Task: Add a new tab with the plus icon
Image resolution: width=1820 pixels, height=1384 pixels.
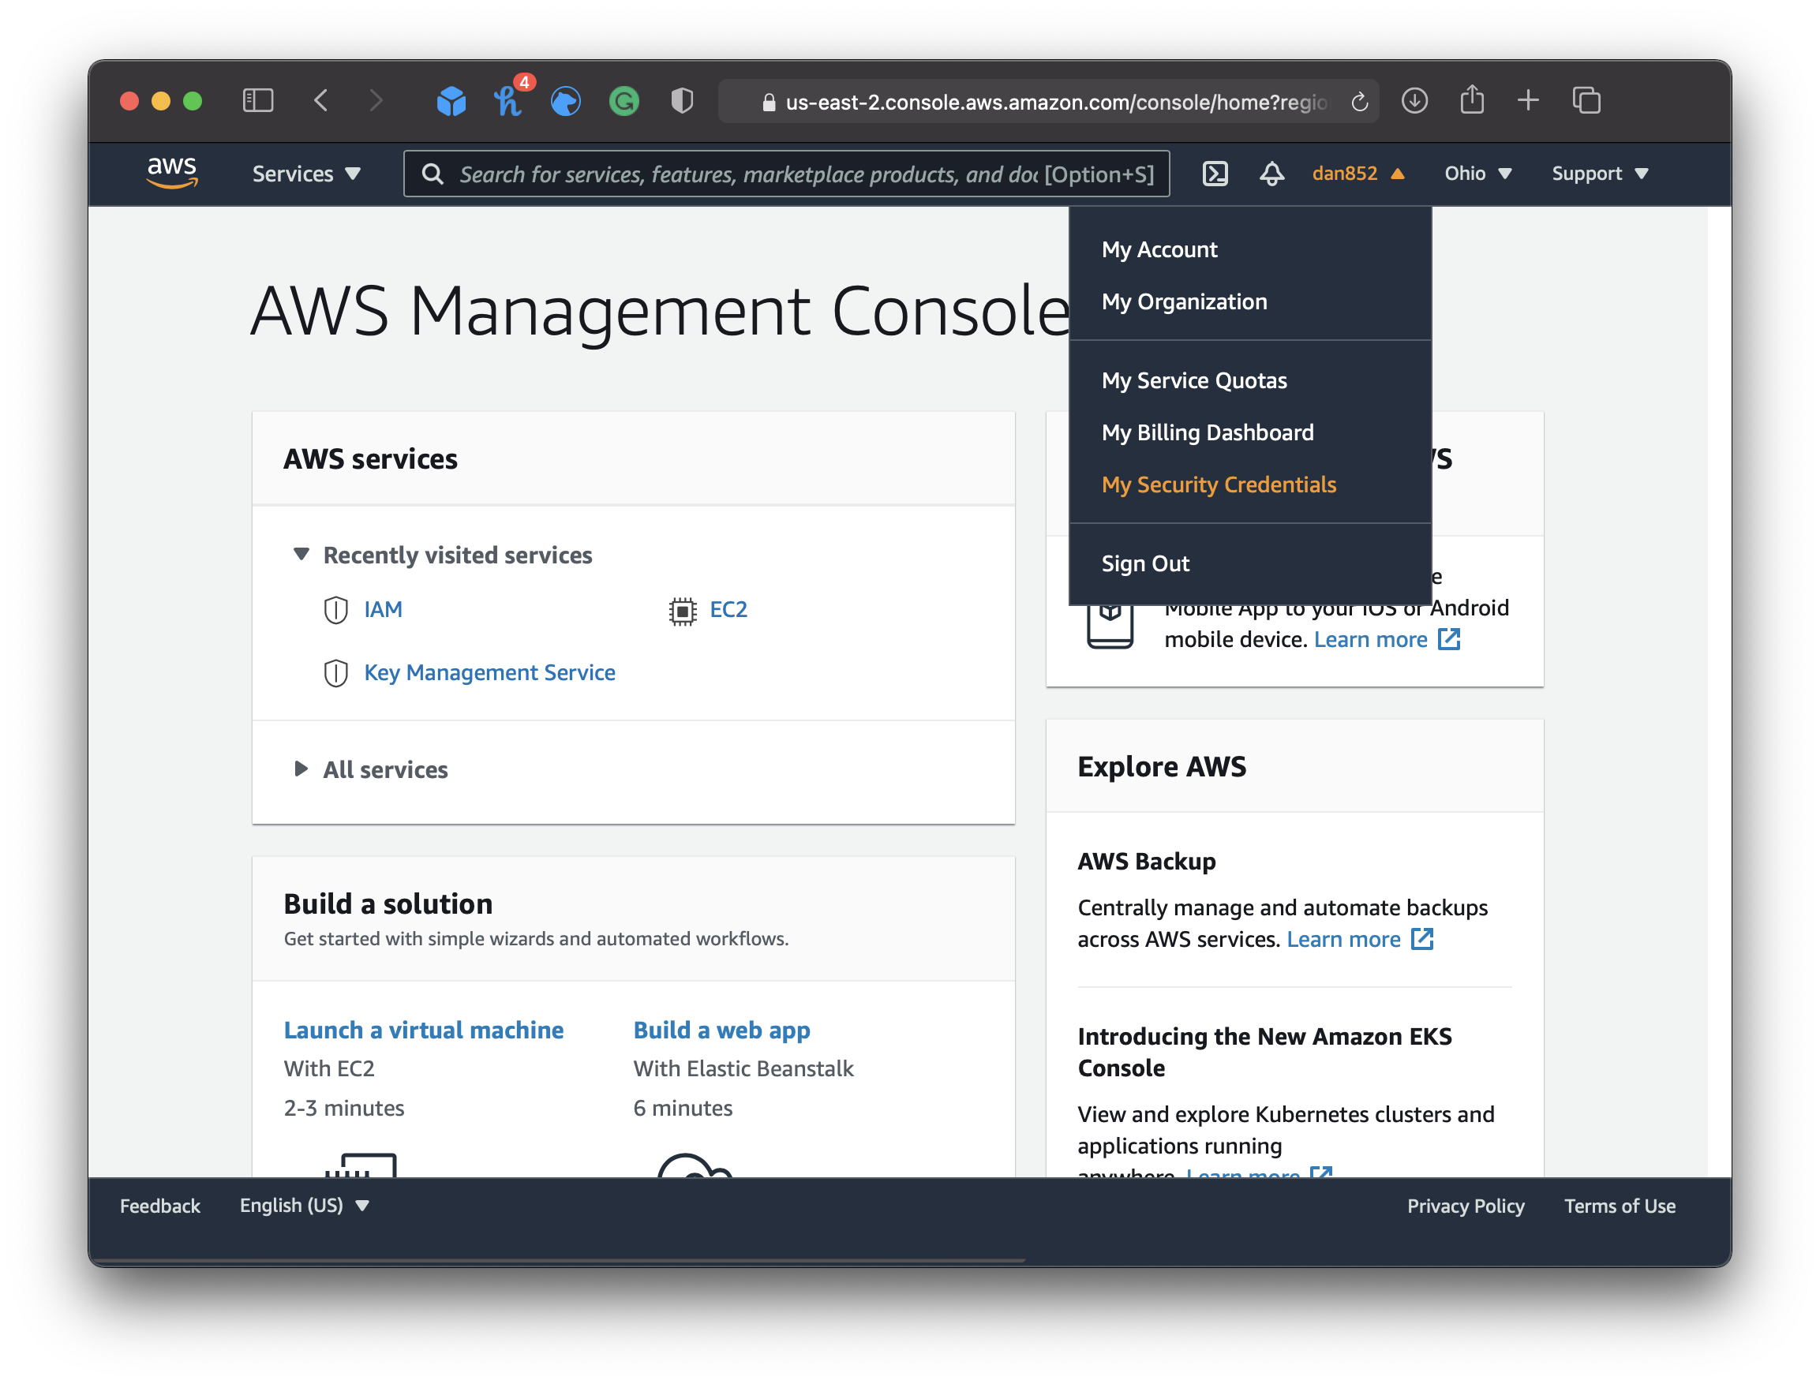Action: 1528,100
